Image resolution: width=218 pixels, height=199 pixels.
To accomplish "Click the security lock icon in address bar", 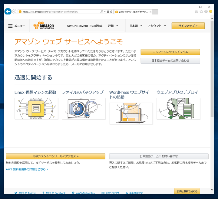I will pyautogui.click(x=108, y=12).
